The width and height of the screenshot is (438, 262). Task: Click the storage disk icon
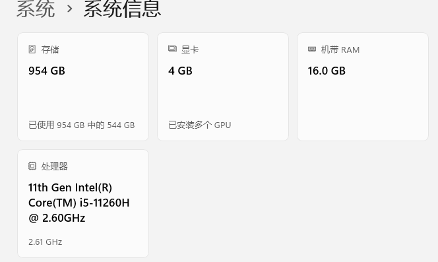point(32,49)
